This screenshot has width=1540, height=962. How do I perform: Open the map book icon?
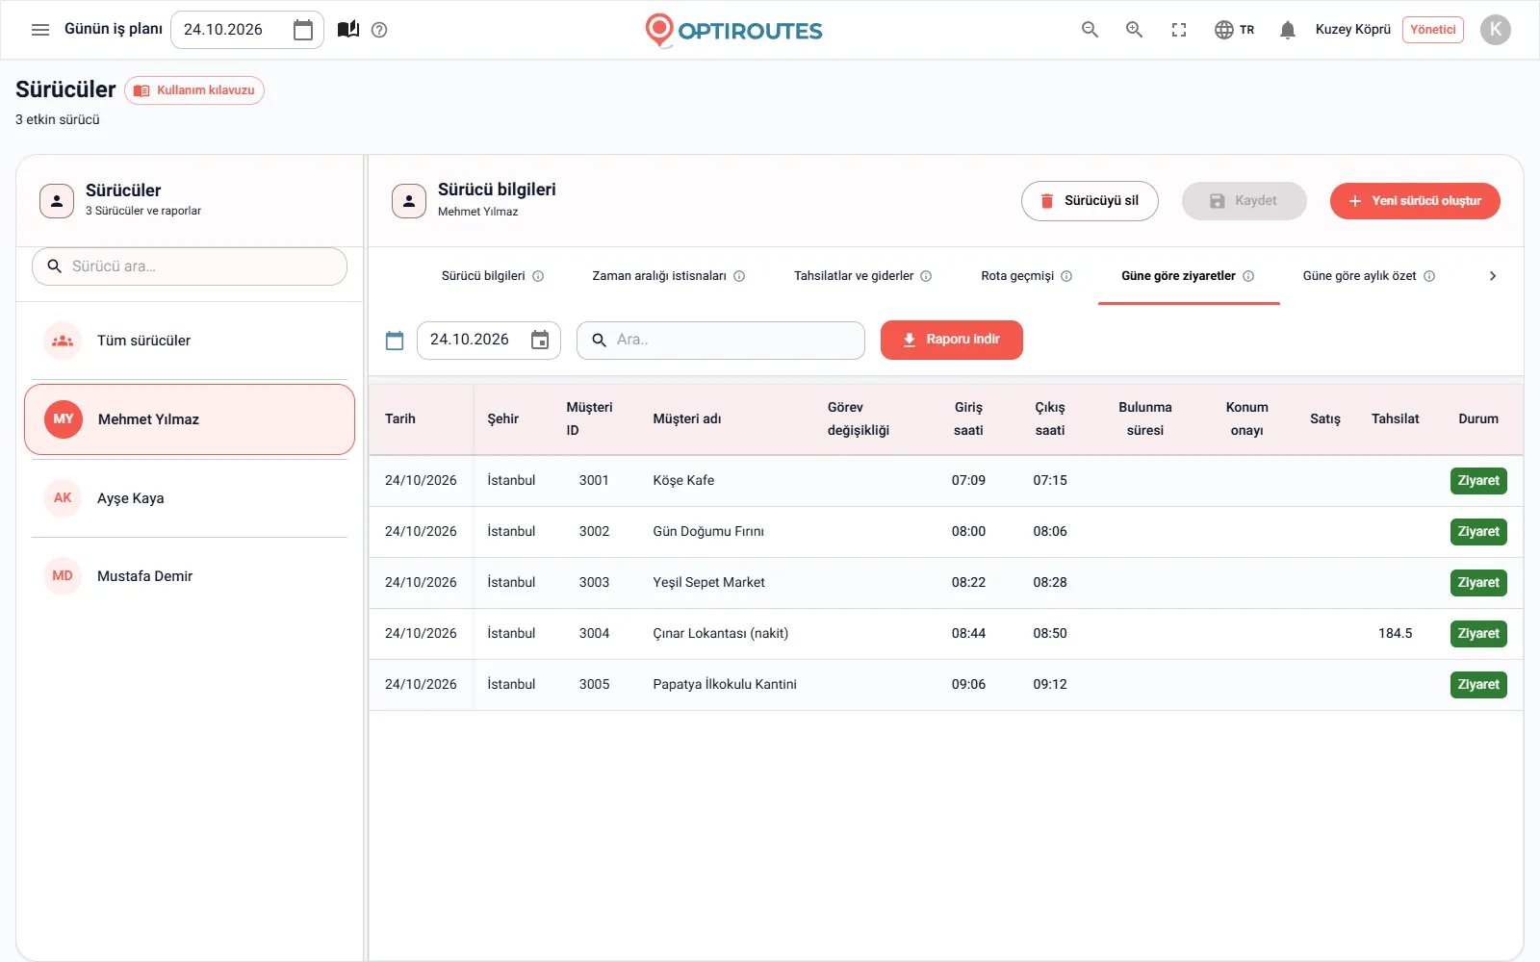348,30
